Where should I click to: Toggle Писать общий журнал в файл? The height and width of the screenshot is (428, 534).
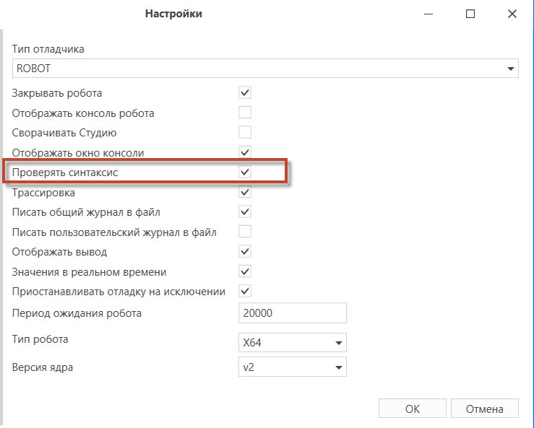[x=245, y=211]
